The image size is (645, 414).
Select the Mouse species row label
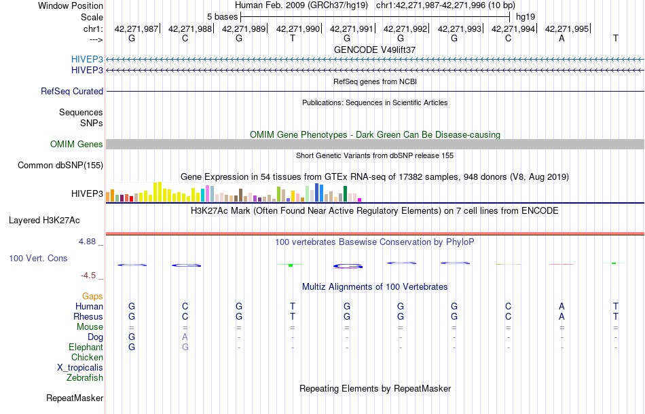[90, 327]
